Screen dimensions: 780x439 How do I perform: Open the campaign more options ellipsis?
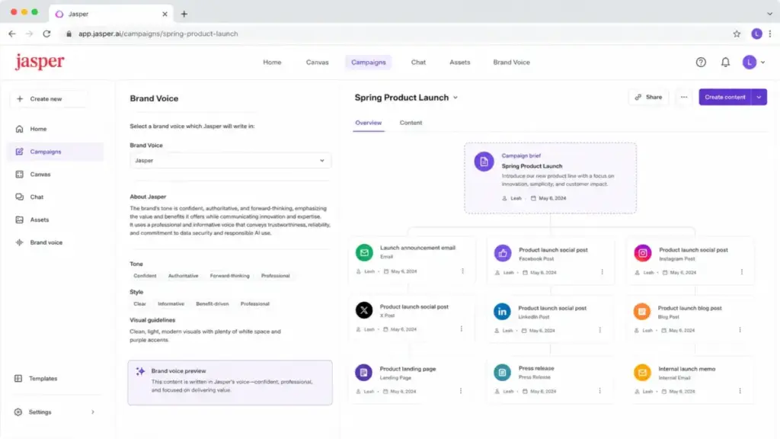(684, 97)
